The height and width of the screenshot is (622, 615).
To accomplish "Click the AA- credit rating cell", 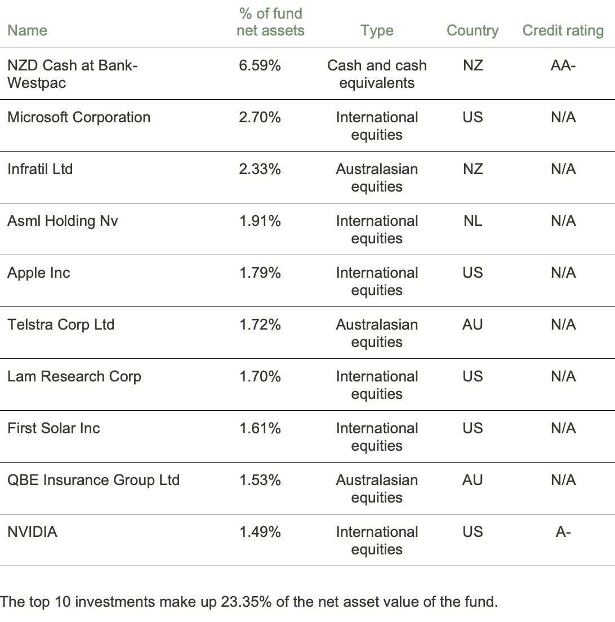I will [x=563, y=65].
